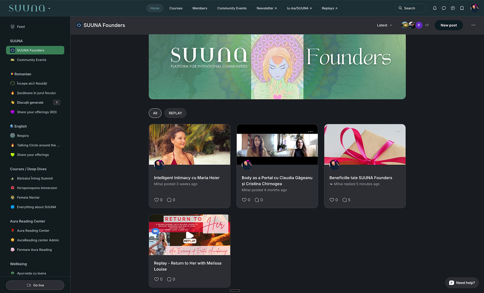
Task: Open the profile avatar menu
Action: click(475, 8)
